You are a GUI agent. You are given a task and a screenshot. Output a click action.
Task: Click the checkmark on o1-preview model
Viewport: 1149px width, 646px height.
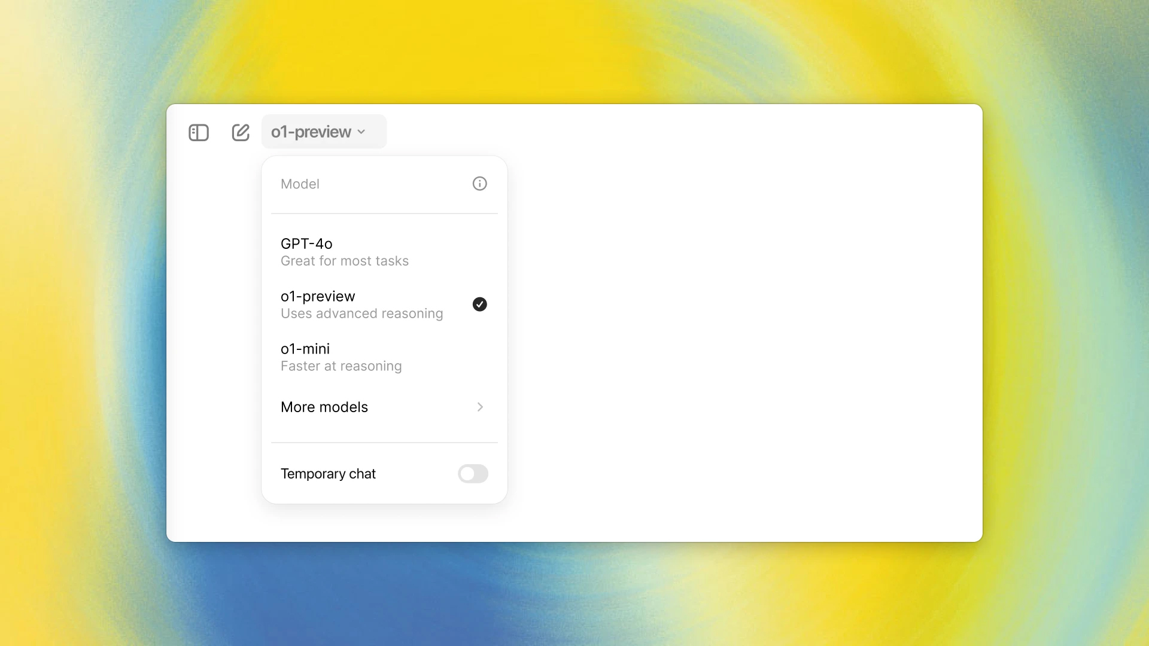(x=480, y=304)
